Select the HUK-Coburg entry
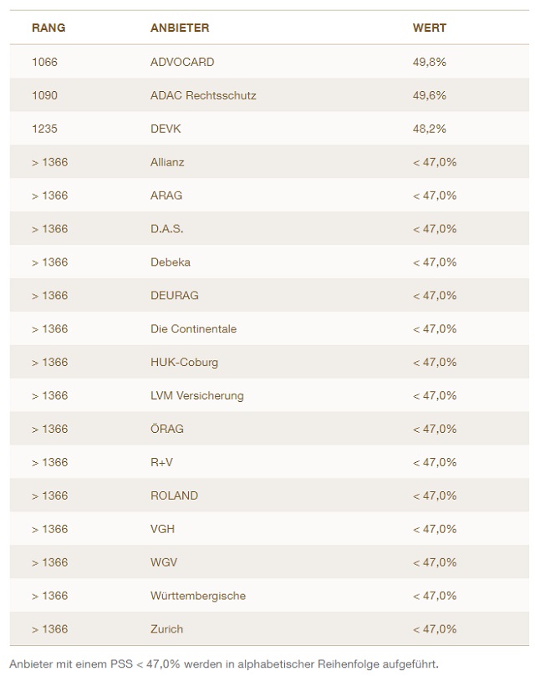The width and height of the screenshot is (535, 676). (185, 363)
